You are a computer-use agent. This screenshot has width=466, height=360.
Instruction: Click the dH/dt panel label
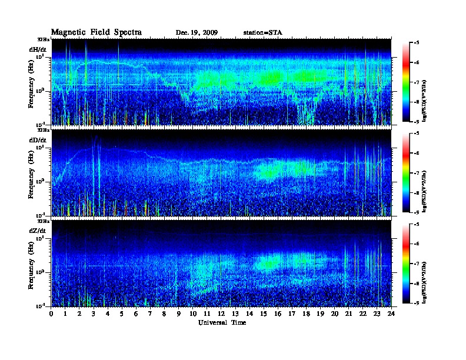pyautogui.click(x=38, y=49)
